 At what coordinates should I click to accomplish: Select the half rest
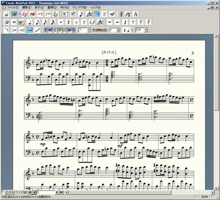117,22
